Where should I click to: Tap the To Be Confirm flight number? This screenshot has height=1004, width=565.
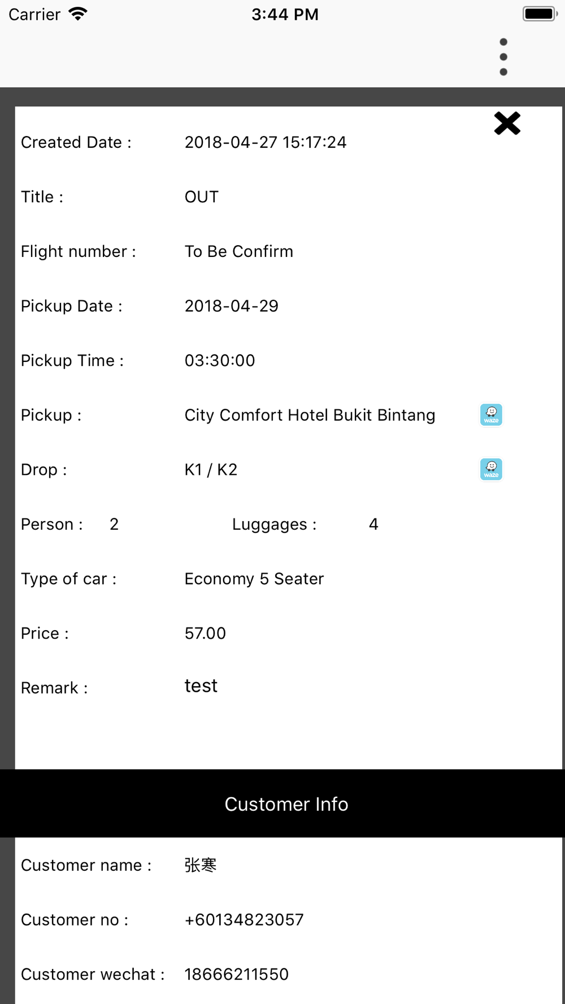[239, 251]
